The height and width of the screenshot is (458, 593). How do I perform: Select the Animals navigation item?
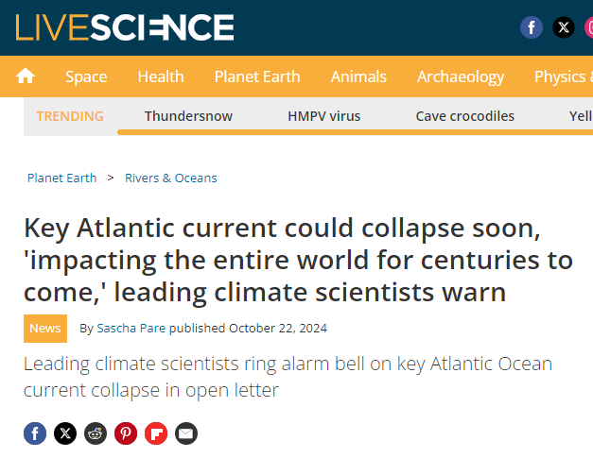358,76
